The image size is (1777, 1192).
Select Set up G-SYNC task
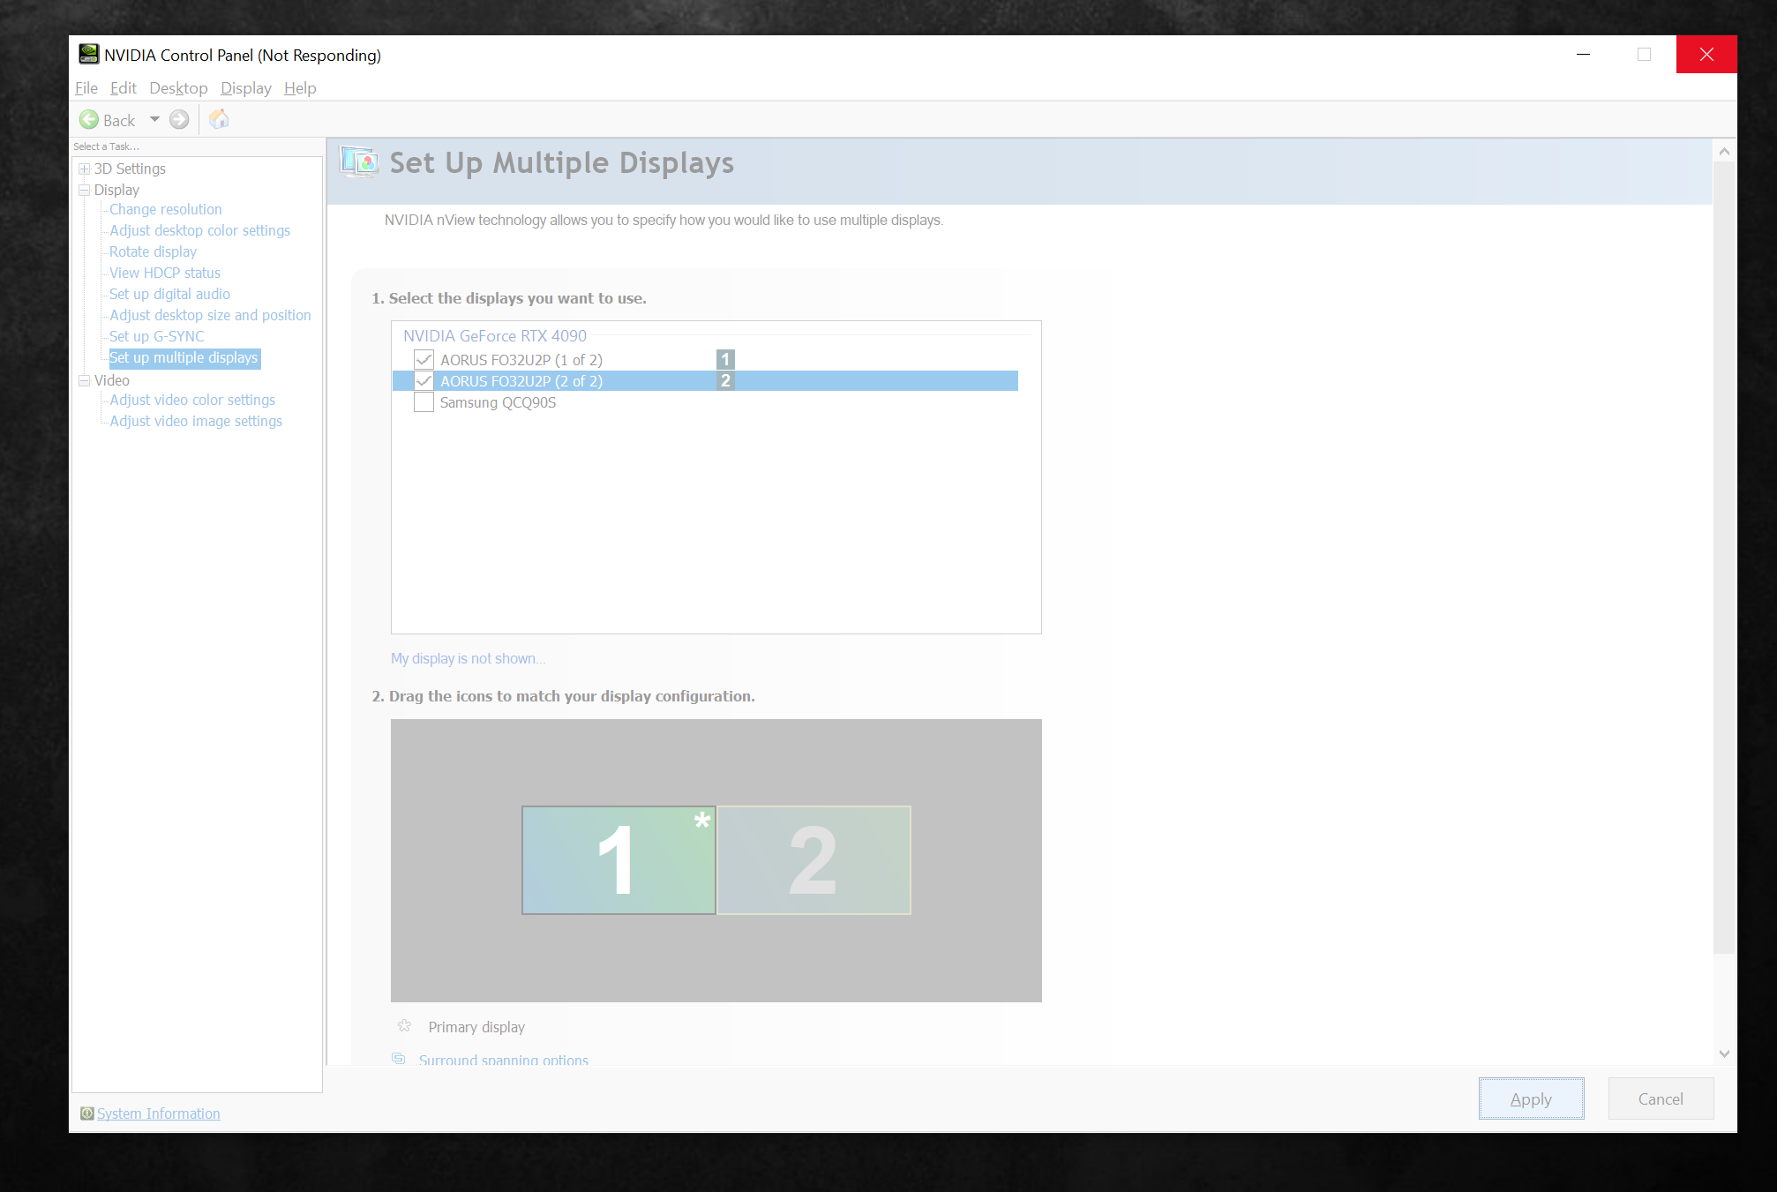[156, 336]
